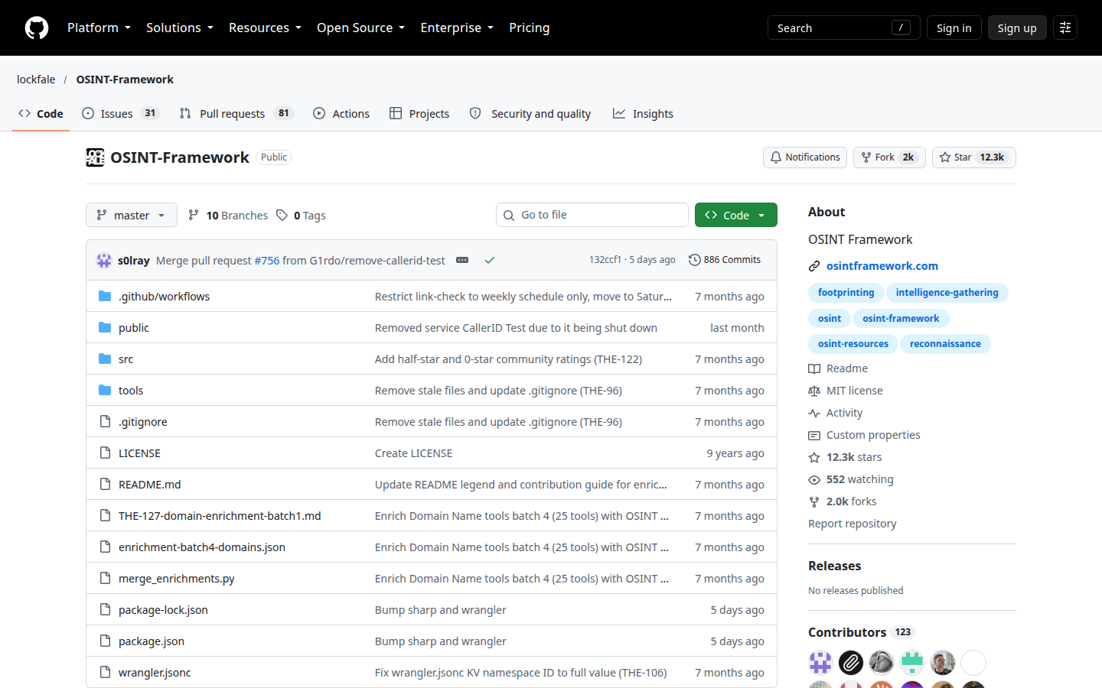The width and height of the screenshot is (1102, 688).
Task: Click the star icon next to 12.3k stars
Action: 814,457
